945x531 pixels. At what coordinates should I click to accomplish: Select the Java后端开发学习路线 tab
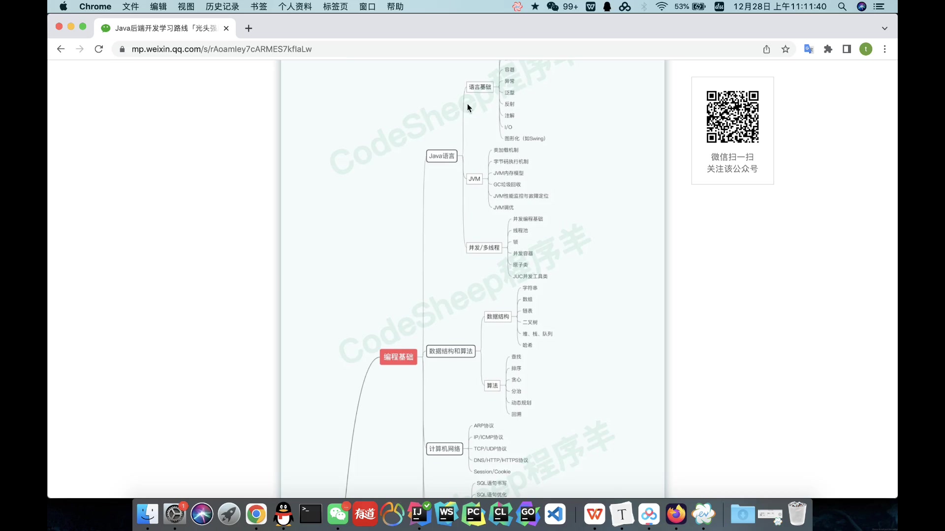click(165, 29)
